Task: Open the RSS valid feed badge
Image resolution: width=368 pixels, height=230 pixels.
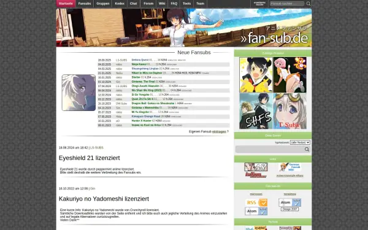Action: tap(256, 202)
